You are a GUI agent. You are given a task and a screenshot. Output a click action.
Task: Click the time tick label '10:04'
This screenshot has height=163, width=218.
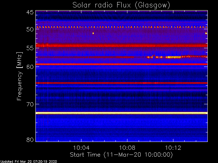81,148
